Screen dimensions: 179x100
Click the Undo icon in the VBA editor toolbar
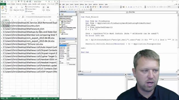tap(76, 7)
